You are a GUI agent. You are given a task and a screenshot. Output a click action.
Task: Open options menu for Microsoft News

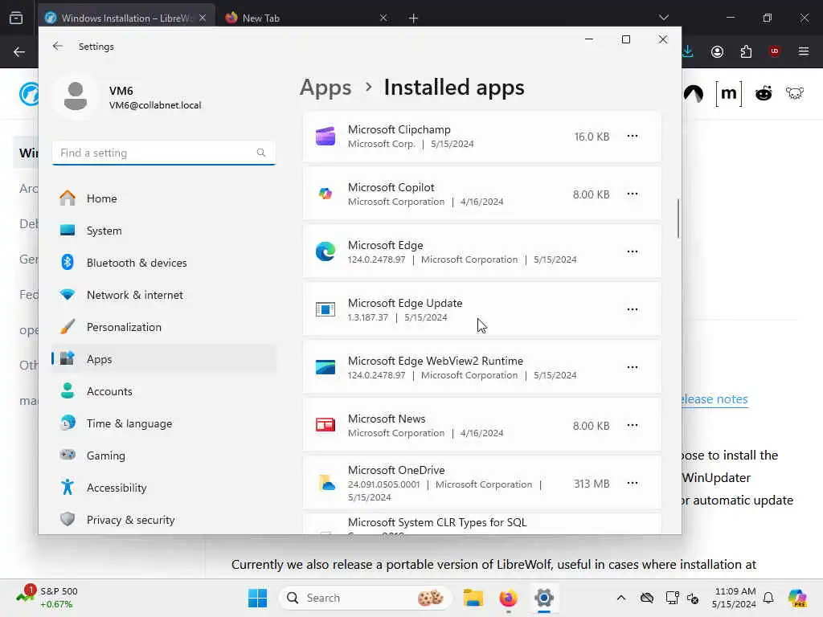click(633, 426)
